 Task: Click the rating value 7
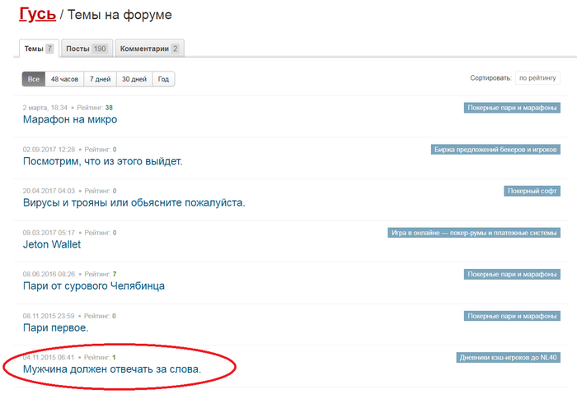(x=115, y=274)
